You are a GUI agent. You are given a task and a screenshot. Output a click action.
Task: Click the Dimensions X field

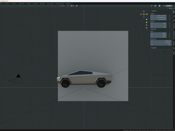coord(161,41)
